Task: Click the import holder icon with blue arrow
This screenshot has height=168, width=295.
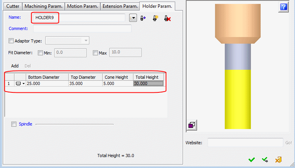Action: pyautogui.click(x=143, y=18)
